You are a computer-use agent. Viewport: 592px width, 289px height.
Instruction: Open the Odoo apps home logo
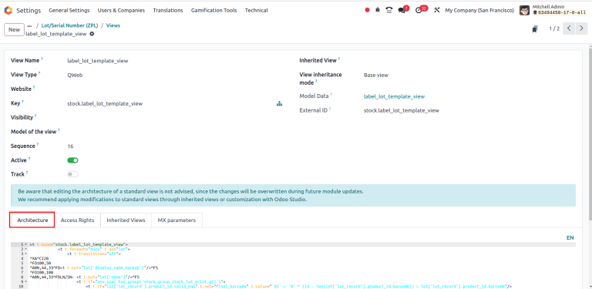(8, 10)
